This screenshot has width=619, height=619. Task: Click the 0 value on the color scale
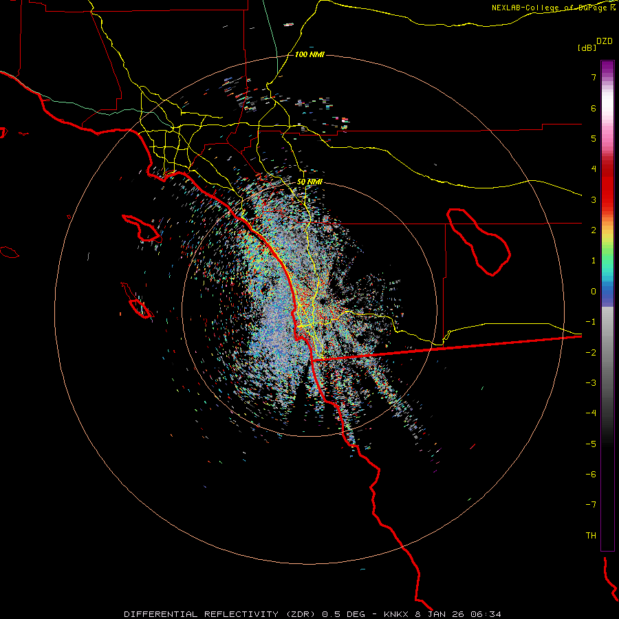[594, 292]
